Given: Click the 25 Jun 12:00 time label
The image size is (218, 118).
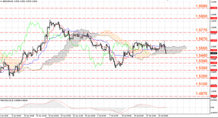Looking at the screenshot, I should (x=78, y=116).
